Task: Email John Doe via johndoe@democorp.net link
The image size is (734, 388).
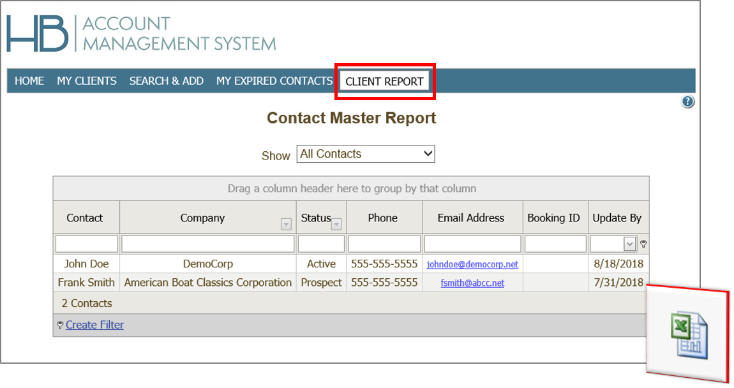Action: pos(472,264)
